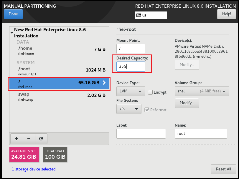239x179 pixels.
Task: Open the Volume Group rhel dropdown
Action: point(202,91)
